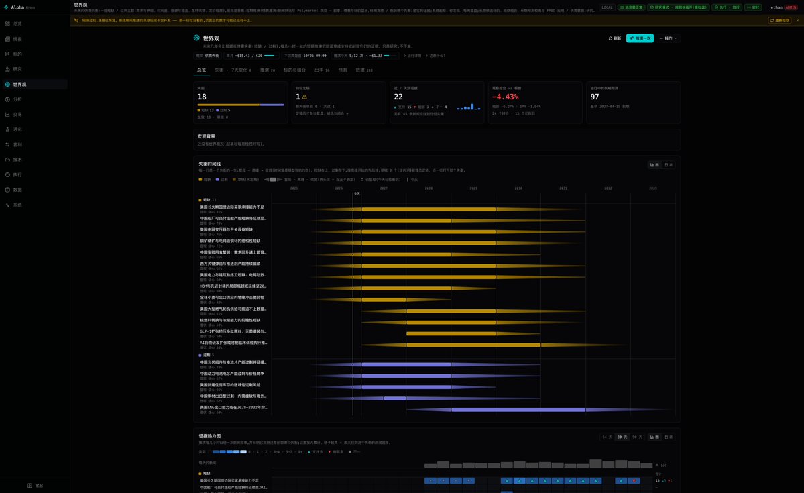Navigate to 交易 in the sidebar
The width and height of the screenshot is (804, 493).
(34, 115)
